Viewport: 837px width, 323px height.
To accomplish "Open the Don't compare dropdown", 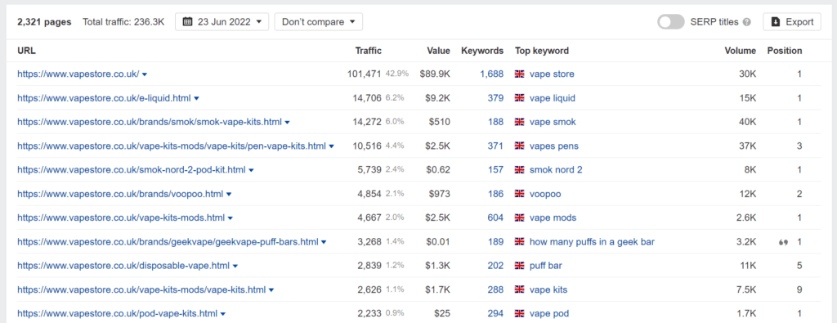I will tap(319, 22).
